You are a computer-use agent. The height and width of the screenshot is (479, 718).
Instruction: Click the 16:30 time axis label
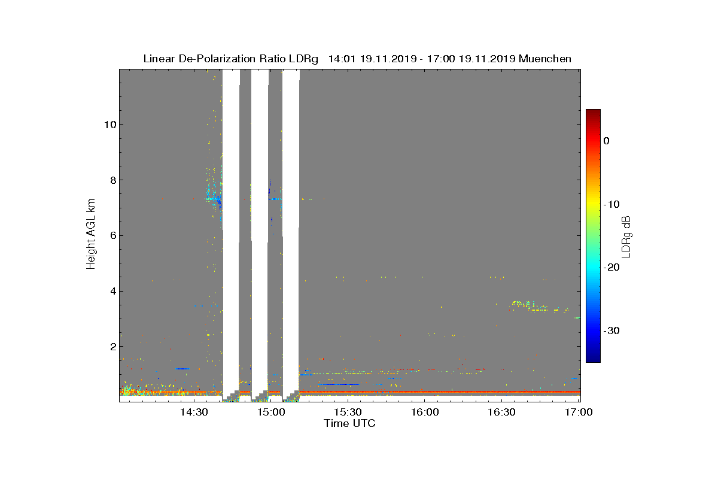501,413
